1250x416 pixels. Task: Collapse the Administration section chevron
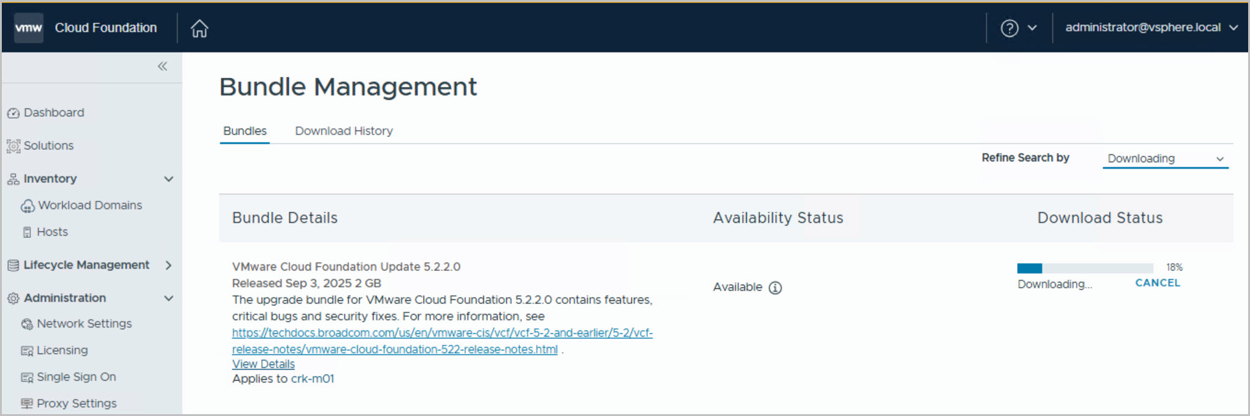pyautogui.click(x=169, y=299)
